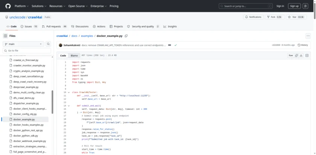316x155 pixels.
Task: Open the more file actions ellipsis button
Action: [x=308, y=36]
